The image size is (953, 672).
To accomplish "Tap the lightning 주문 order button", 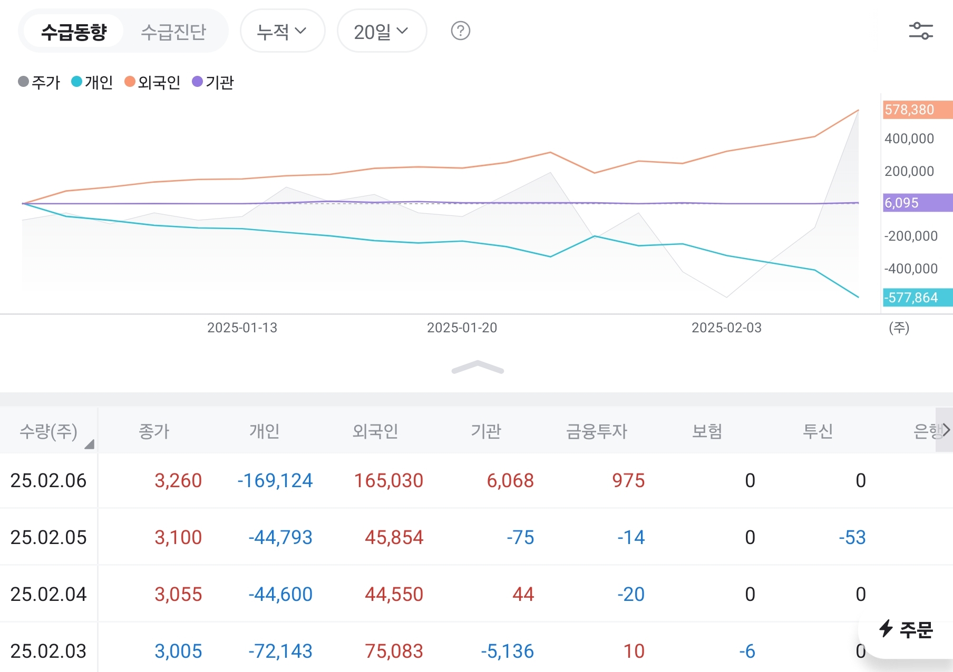I will coord(906,629).
